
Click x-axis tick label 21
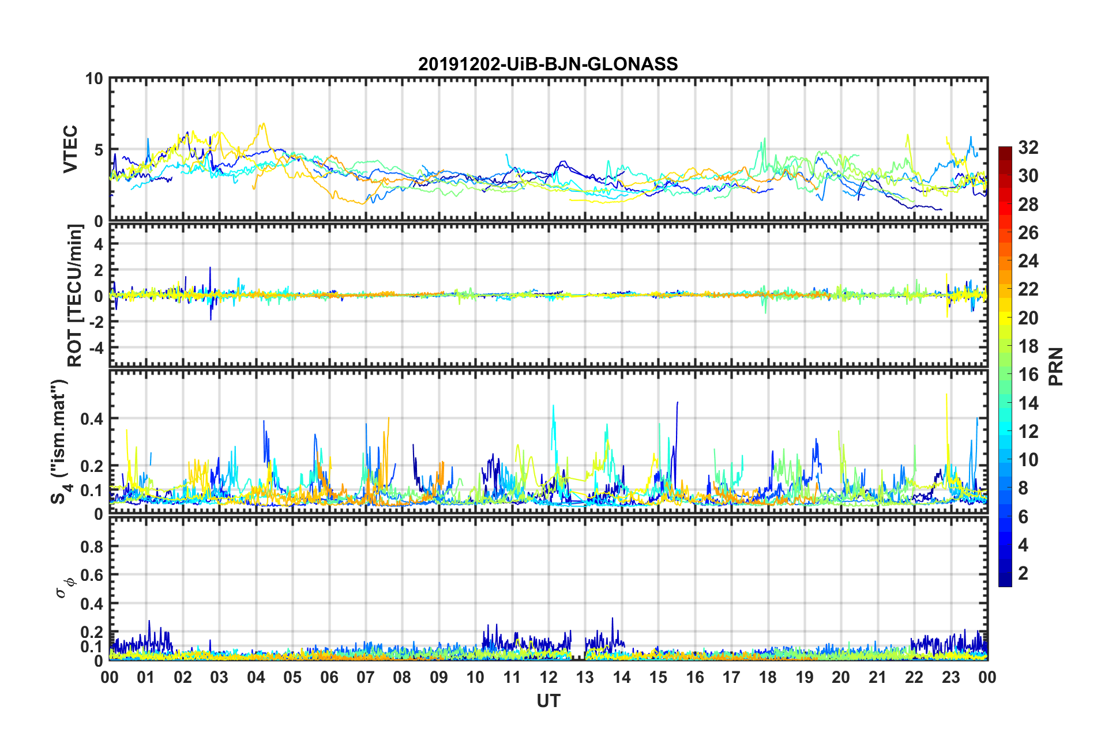tap(877, 677)
